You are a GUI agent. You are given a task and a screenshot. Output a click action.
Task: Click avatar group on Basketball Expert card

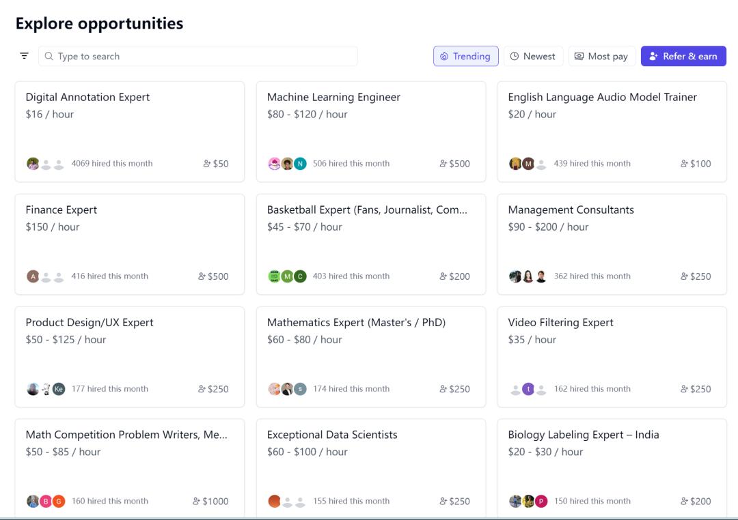point(287,276)
